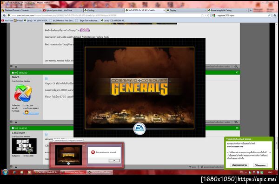This screenshot has width=279, height=184.
Task: Open the search engine selector icon
Action: click(214, 15)
